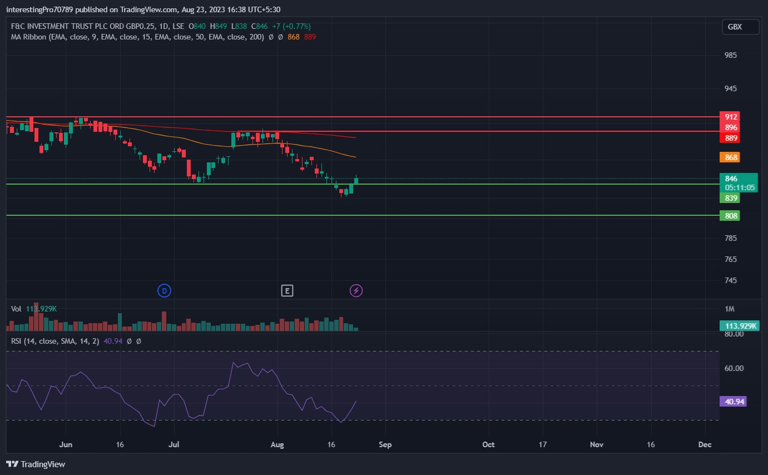The height and width of the screenshot is (475, 768).
Task: Select the 889 EMA price label
Action: (730, 138)
